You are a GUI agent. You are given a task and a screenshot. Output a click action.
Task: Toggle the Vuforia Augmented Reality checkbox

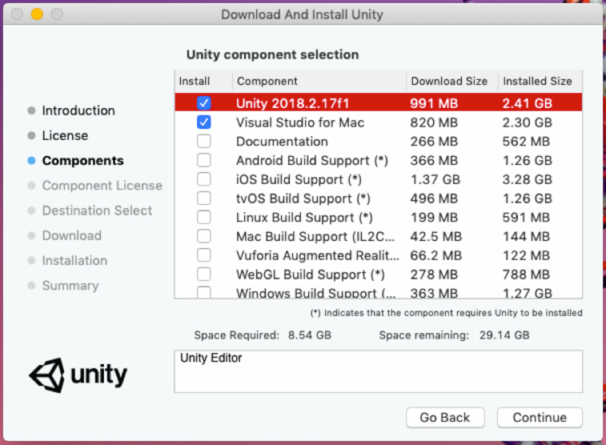[204, 255]
